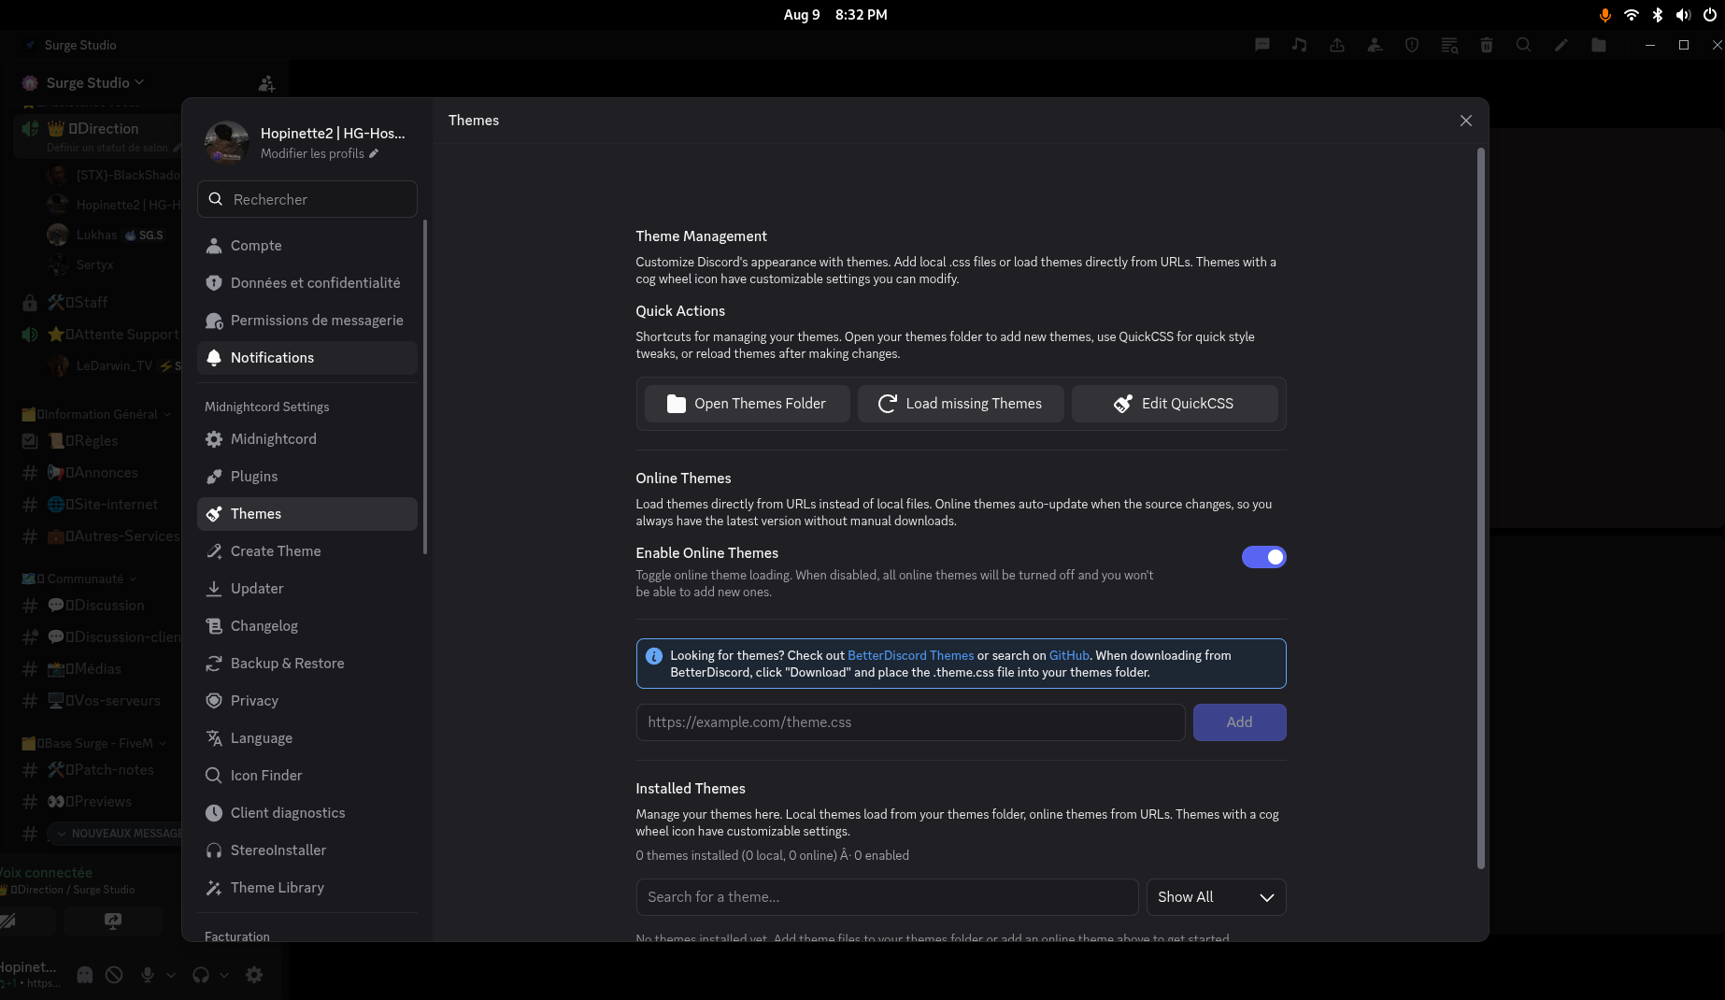Open the clock showing Aug 9 8:32 PM

coord(835,15)
